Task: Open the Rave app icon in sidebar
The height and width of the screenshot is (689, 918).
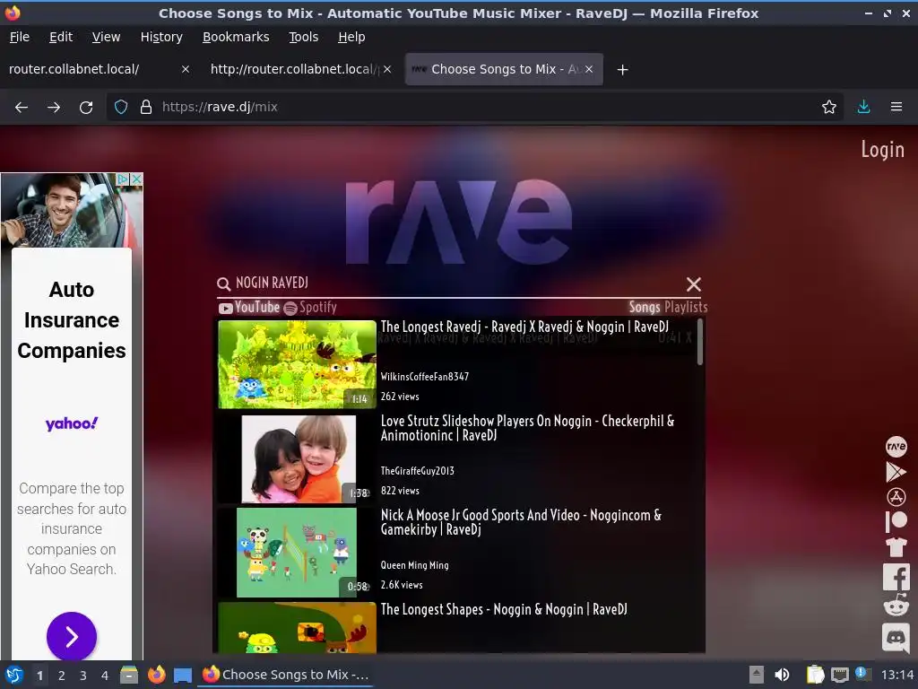Action: click(896, 447)
